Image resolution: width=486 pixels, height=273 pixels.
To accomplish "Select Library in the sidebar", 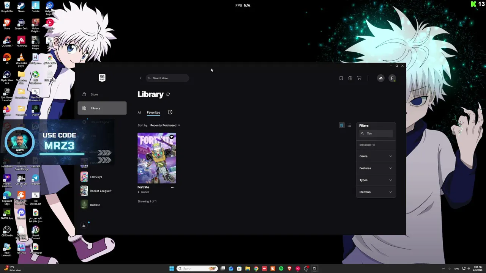I will click(102, 108).
